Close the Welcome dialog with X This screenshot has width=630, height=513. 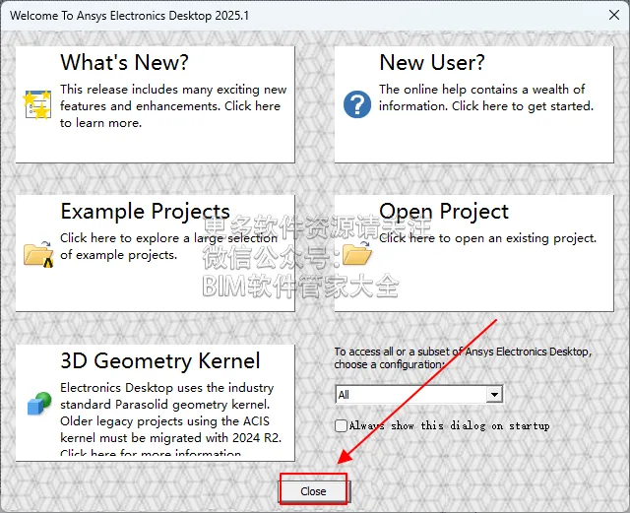pos(614,15)
